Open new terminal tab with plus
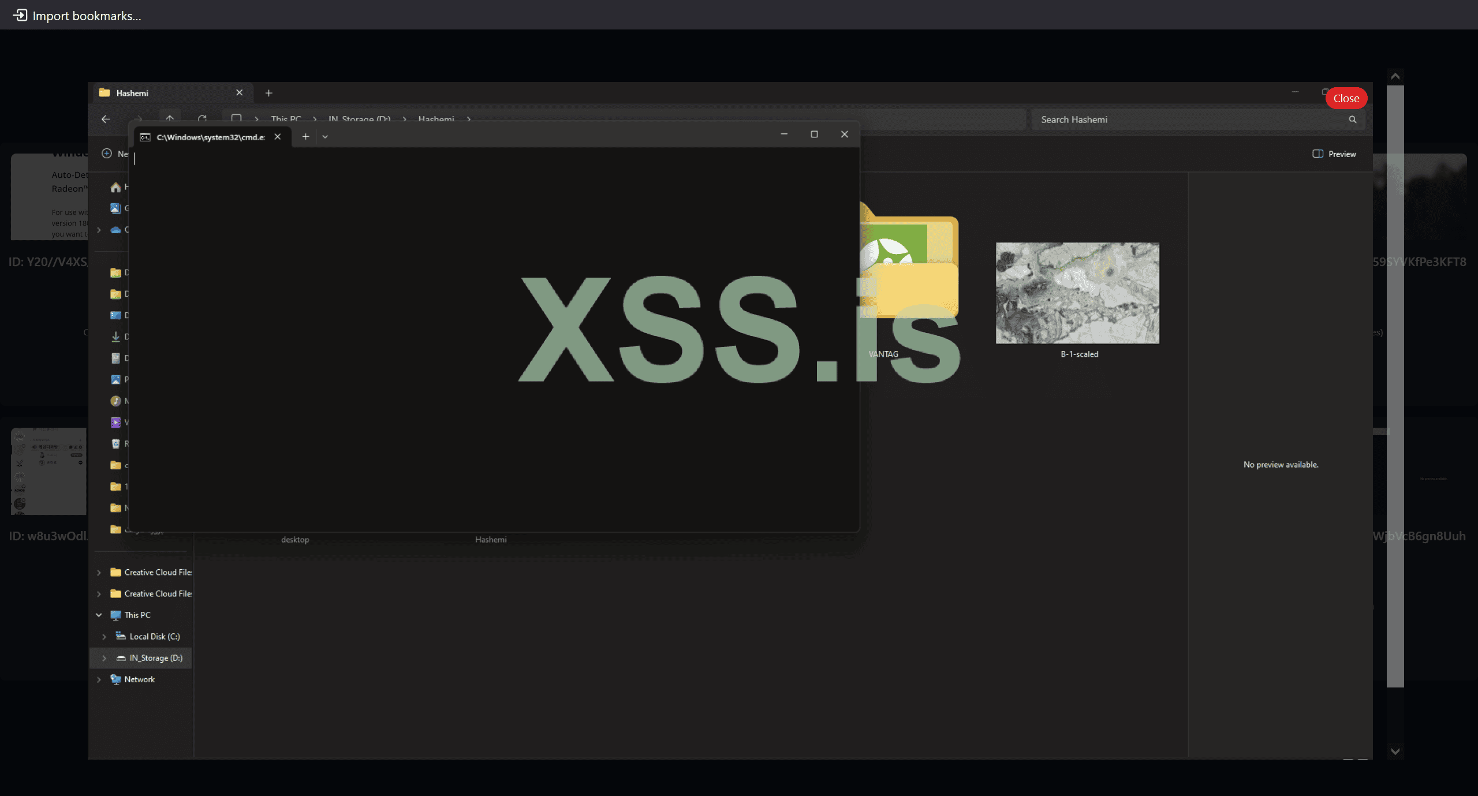This screenshot has width=1478, height=796. click(x=305, y=137)
